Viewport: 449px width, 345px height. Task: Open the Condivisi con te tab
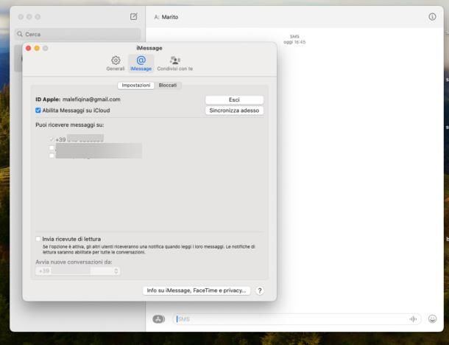[x=175, y=63]
